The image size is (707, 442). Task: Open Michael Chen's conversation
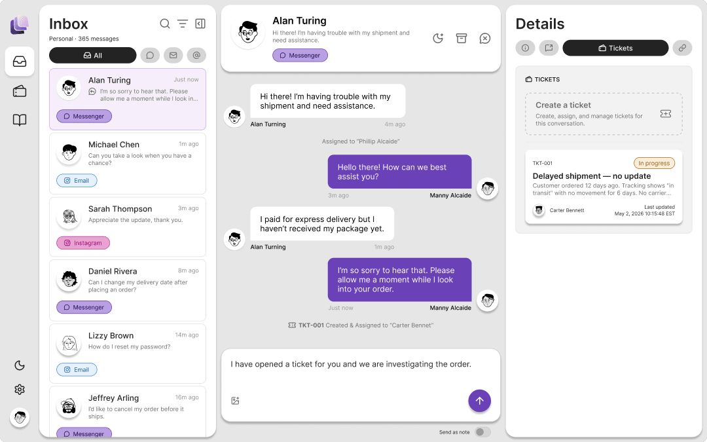(128, 163)
